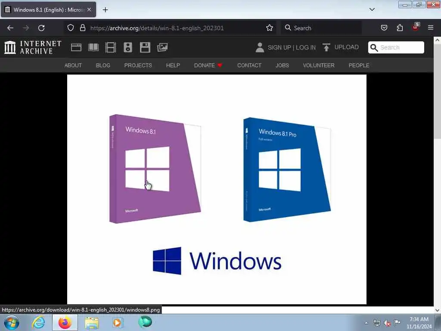The width and height of the screenshot is (441, 331).
Task: Click the page scrollbar down arrow
Action: pos(437,310)
